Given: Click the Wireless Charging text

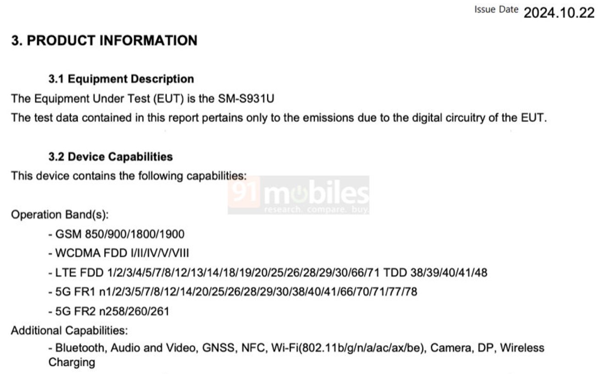Looking at the screenshot, I should point(296,355).
